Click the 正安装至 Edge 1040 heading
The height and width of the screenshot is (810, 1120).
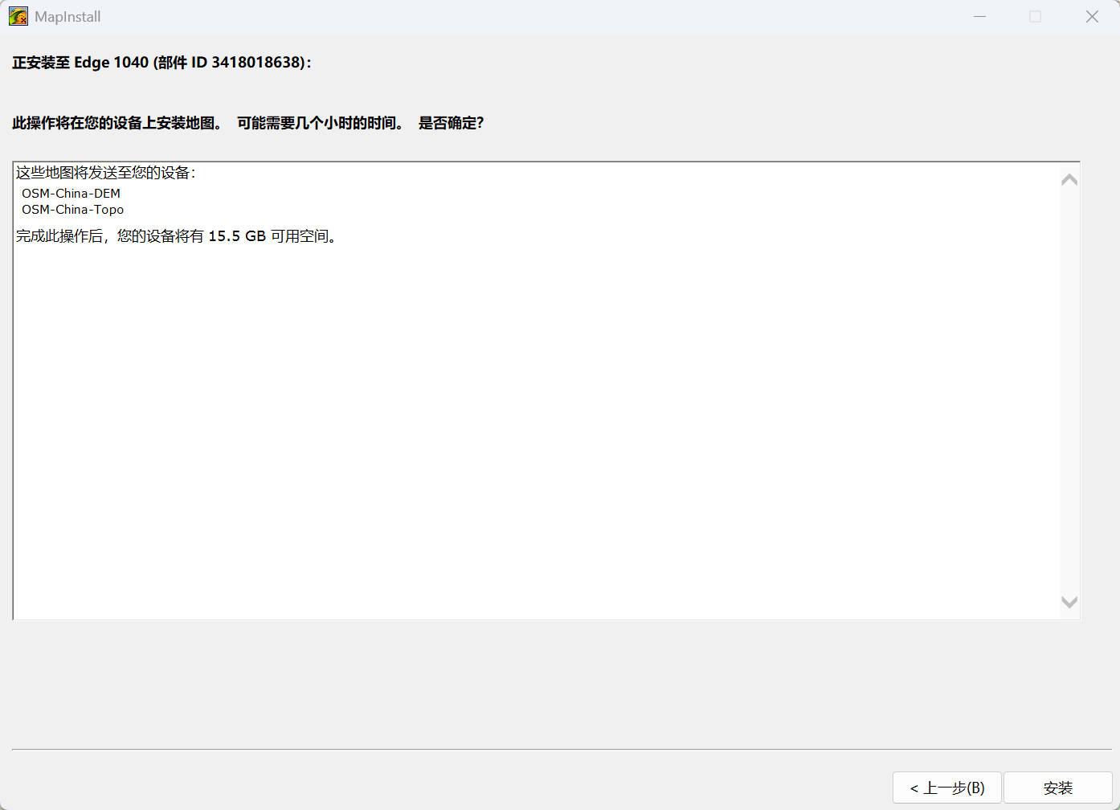80,63
